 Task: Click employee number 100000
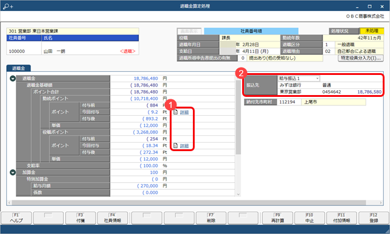point(16,51)
